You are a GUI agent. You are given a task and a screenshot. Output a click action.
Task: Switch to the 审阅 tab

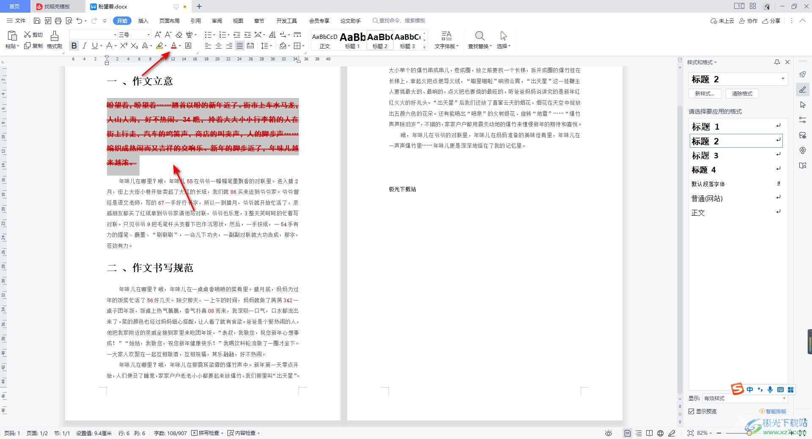(217, 21)
